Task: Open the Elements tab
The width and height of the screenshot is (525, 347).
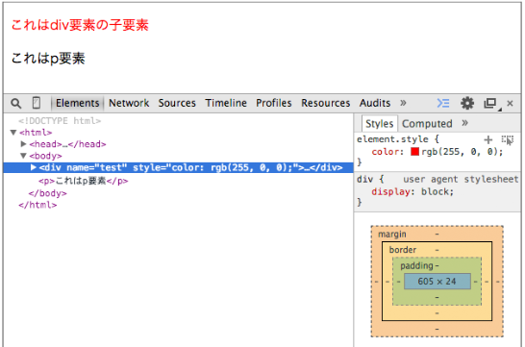Action: (x=77, y=103)
